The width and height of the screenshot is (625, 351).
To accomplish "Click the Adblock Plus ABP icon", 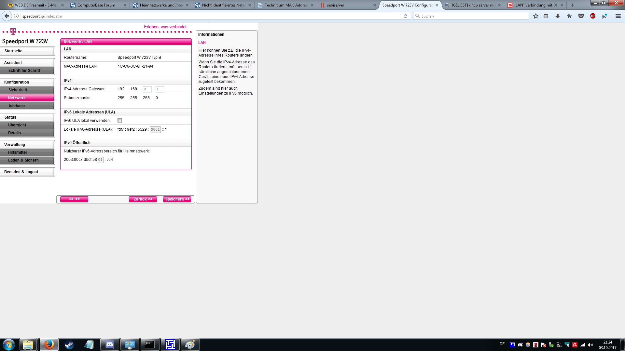I will pos(593,16).
